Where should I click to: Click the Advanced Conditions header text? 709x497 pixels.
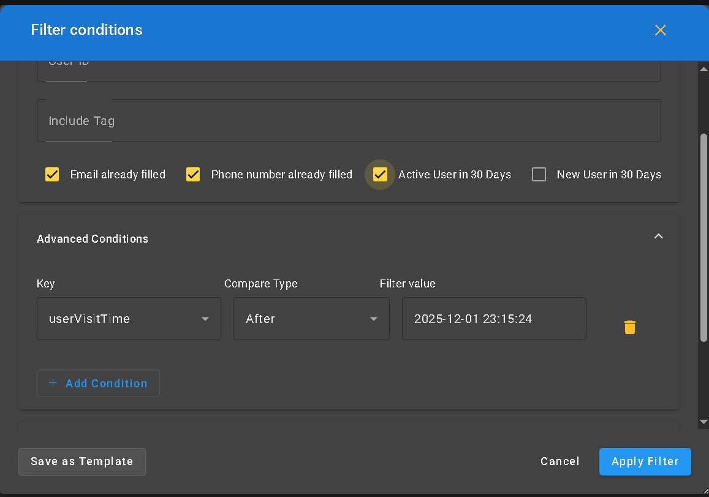[x=93, y=239]
